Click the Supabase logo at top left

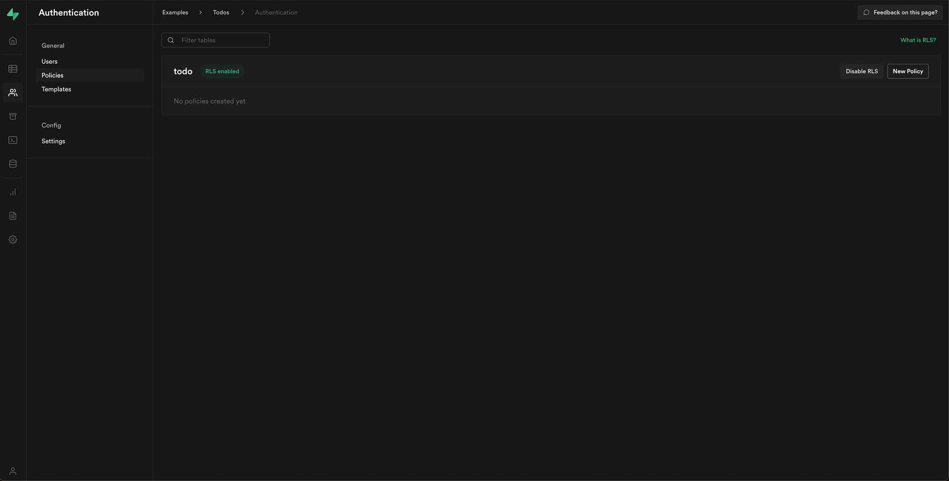point(13,14)
